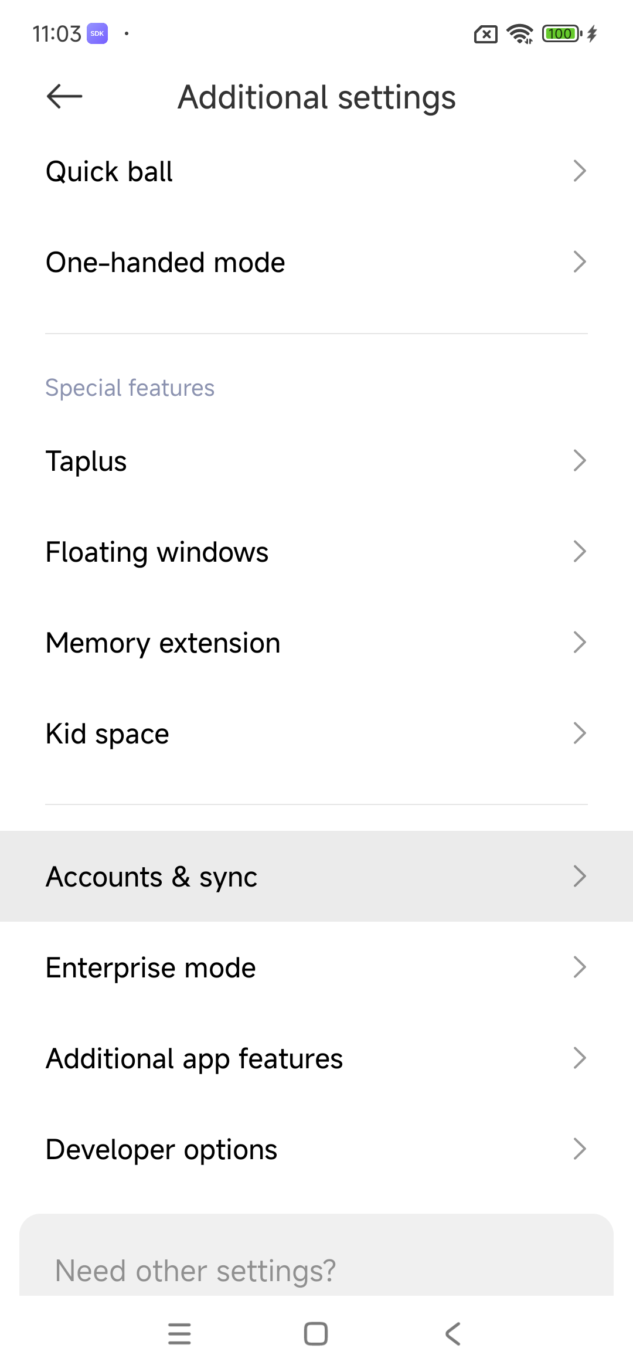This screenshot has height=1372, width=633.
Task: Tap the Android recent apps menu icon
Action: pyautogui.click(x=179, y=1334)
